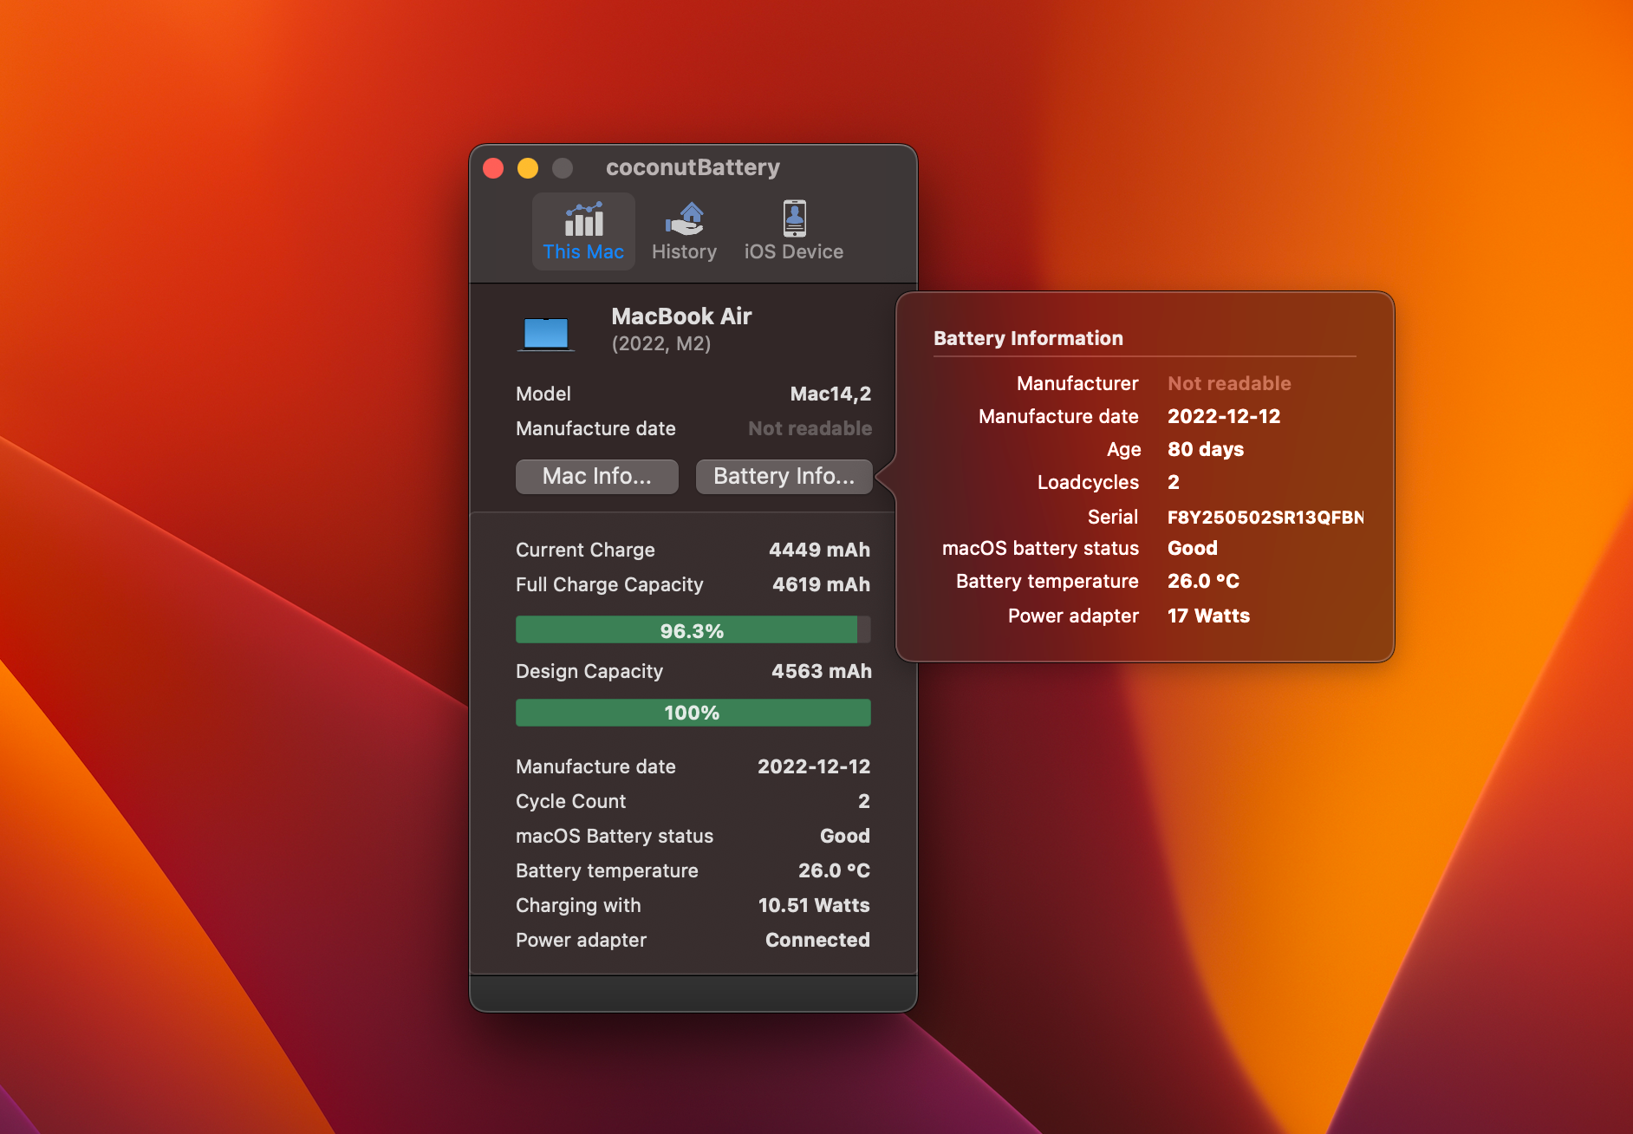Click the Model label
Image resolution: width=1633 pixels, height=1134 pixels.
point(543,394)
